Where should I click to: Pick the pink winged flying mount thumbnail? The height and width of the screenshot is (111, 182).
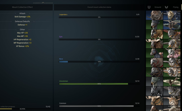coord(172,53)
